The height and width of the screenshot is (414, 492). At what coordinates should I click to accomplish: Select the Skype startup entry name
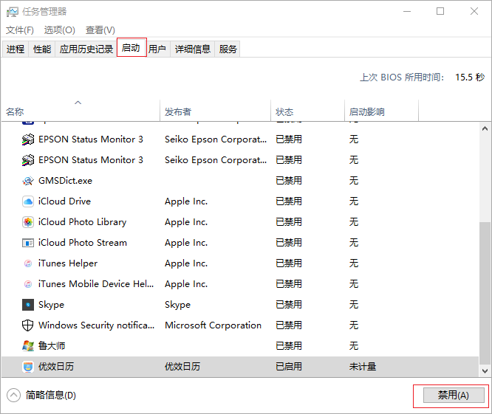pos(51,305)
